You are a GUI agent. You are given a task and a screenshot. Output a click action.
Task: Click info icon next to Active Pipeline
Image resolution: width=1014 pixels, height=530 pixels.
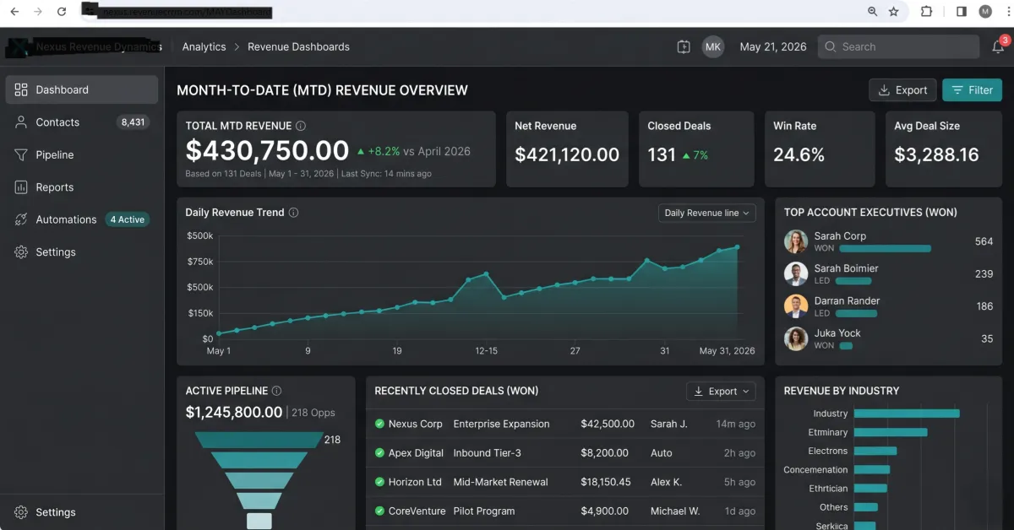pos(276,391)
